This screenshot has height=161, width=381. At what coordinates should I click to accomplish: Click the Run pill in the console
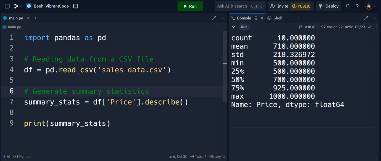(244, 27)
